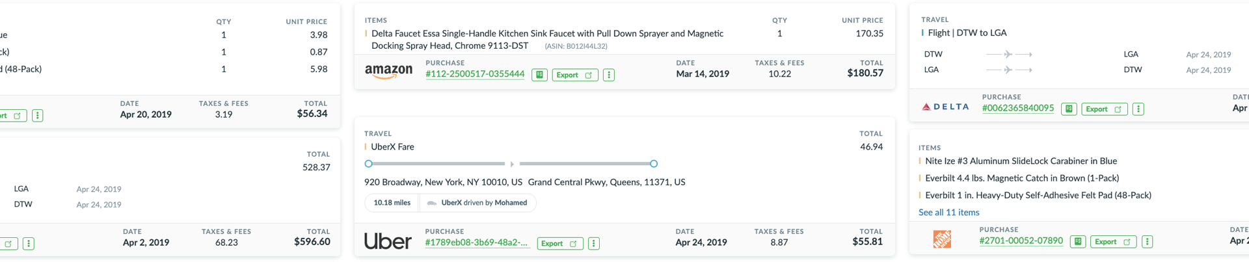Open three-dot menu on Amazon receipt

click(x=609, y=75)
